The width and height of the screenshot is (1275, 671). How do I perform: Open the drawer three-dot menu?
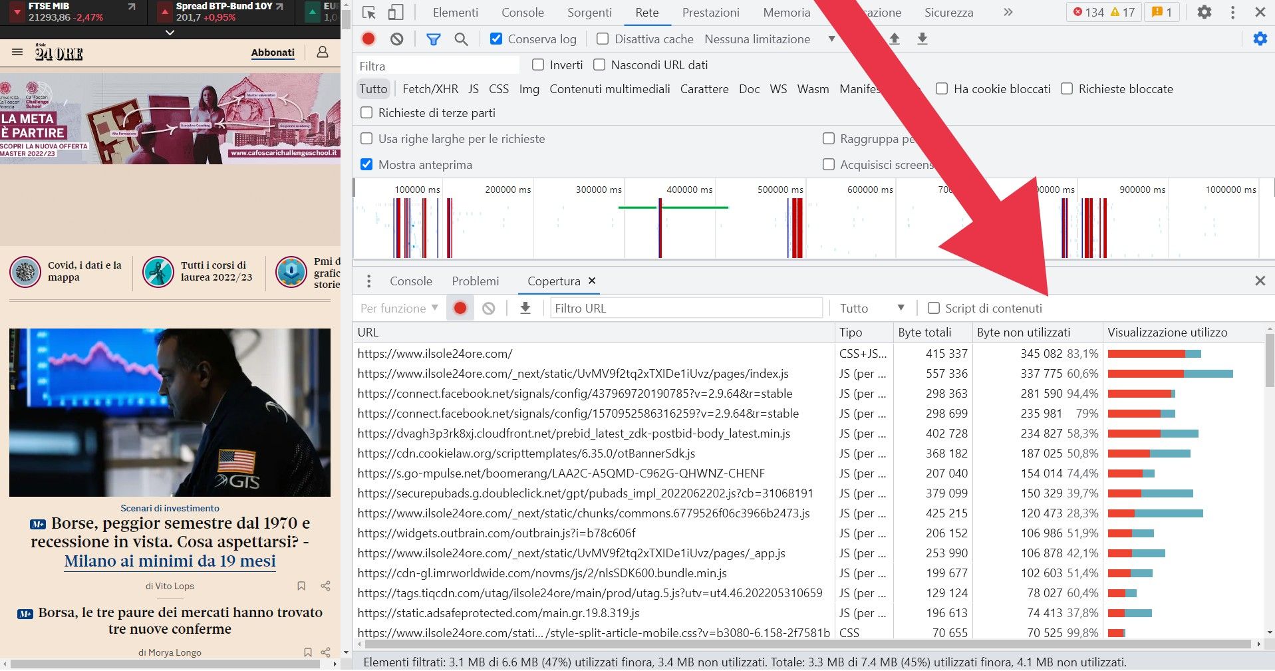click(x=368, y=281)
